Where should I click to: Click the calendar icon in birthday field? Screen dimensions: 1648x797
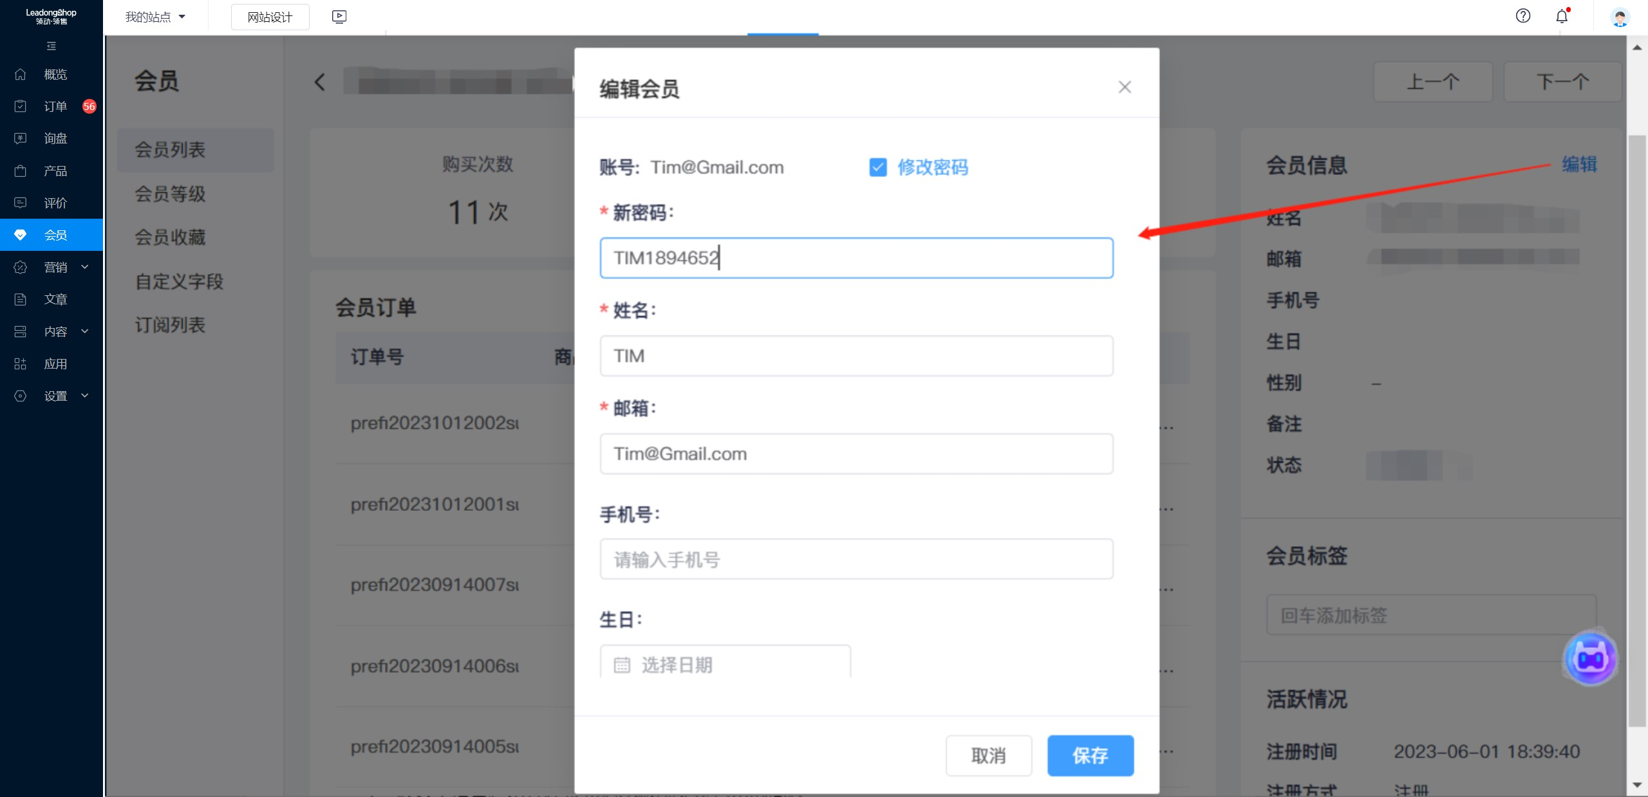[x=622, y=664]
